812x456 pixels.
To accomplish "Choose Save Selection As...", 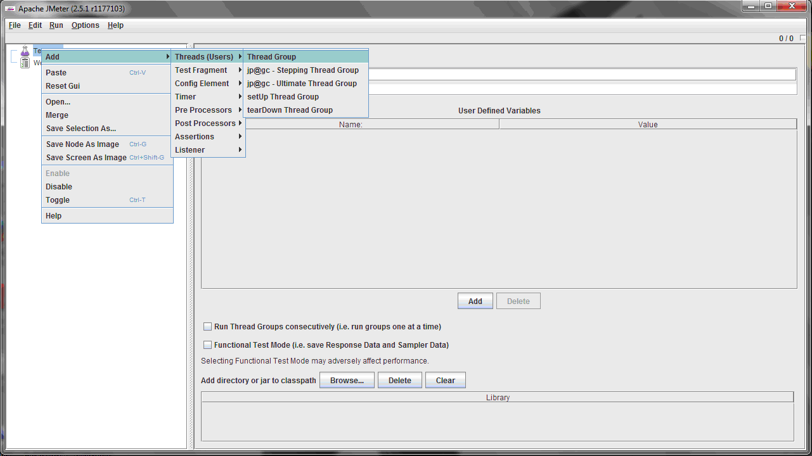I will [x=107, y=129].
